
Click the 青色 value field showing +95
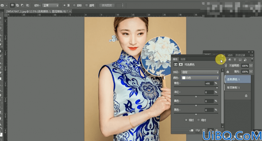[209, 83]
